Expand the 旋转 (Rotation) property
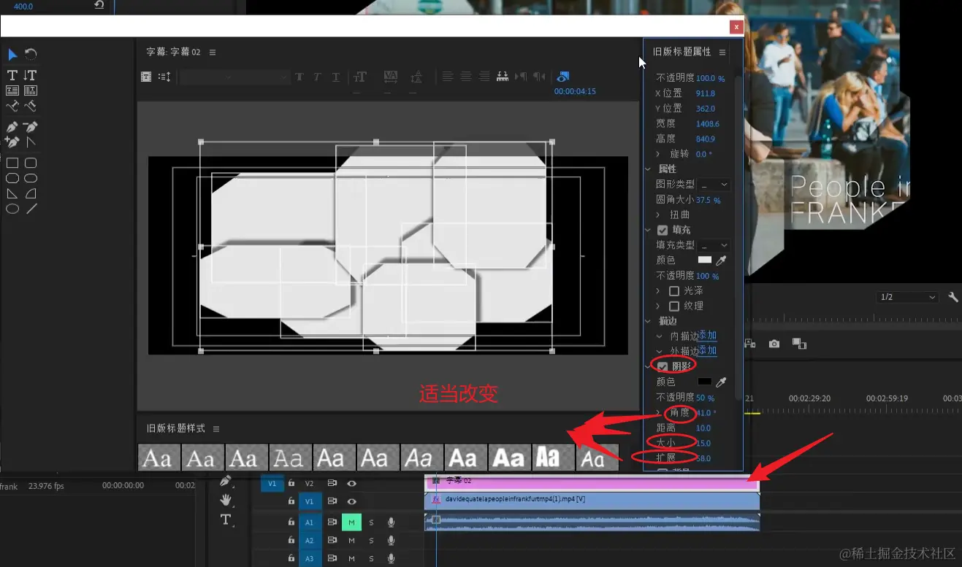The width and height of the screenshot is (962, 567). (658, 154)
